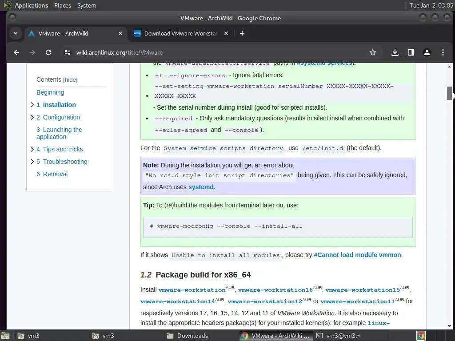
Task: Switch to Download VMware Workstation tab
Action: pos(180,33)
